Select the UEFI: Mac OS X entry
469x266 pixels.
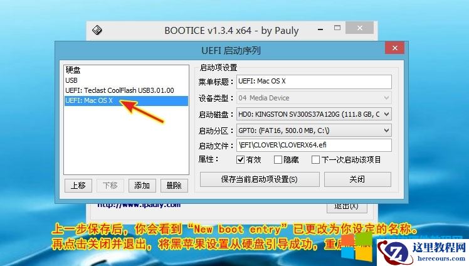pos(126,100)
